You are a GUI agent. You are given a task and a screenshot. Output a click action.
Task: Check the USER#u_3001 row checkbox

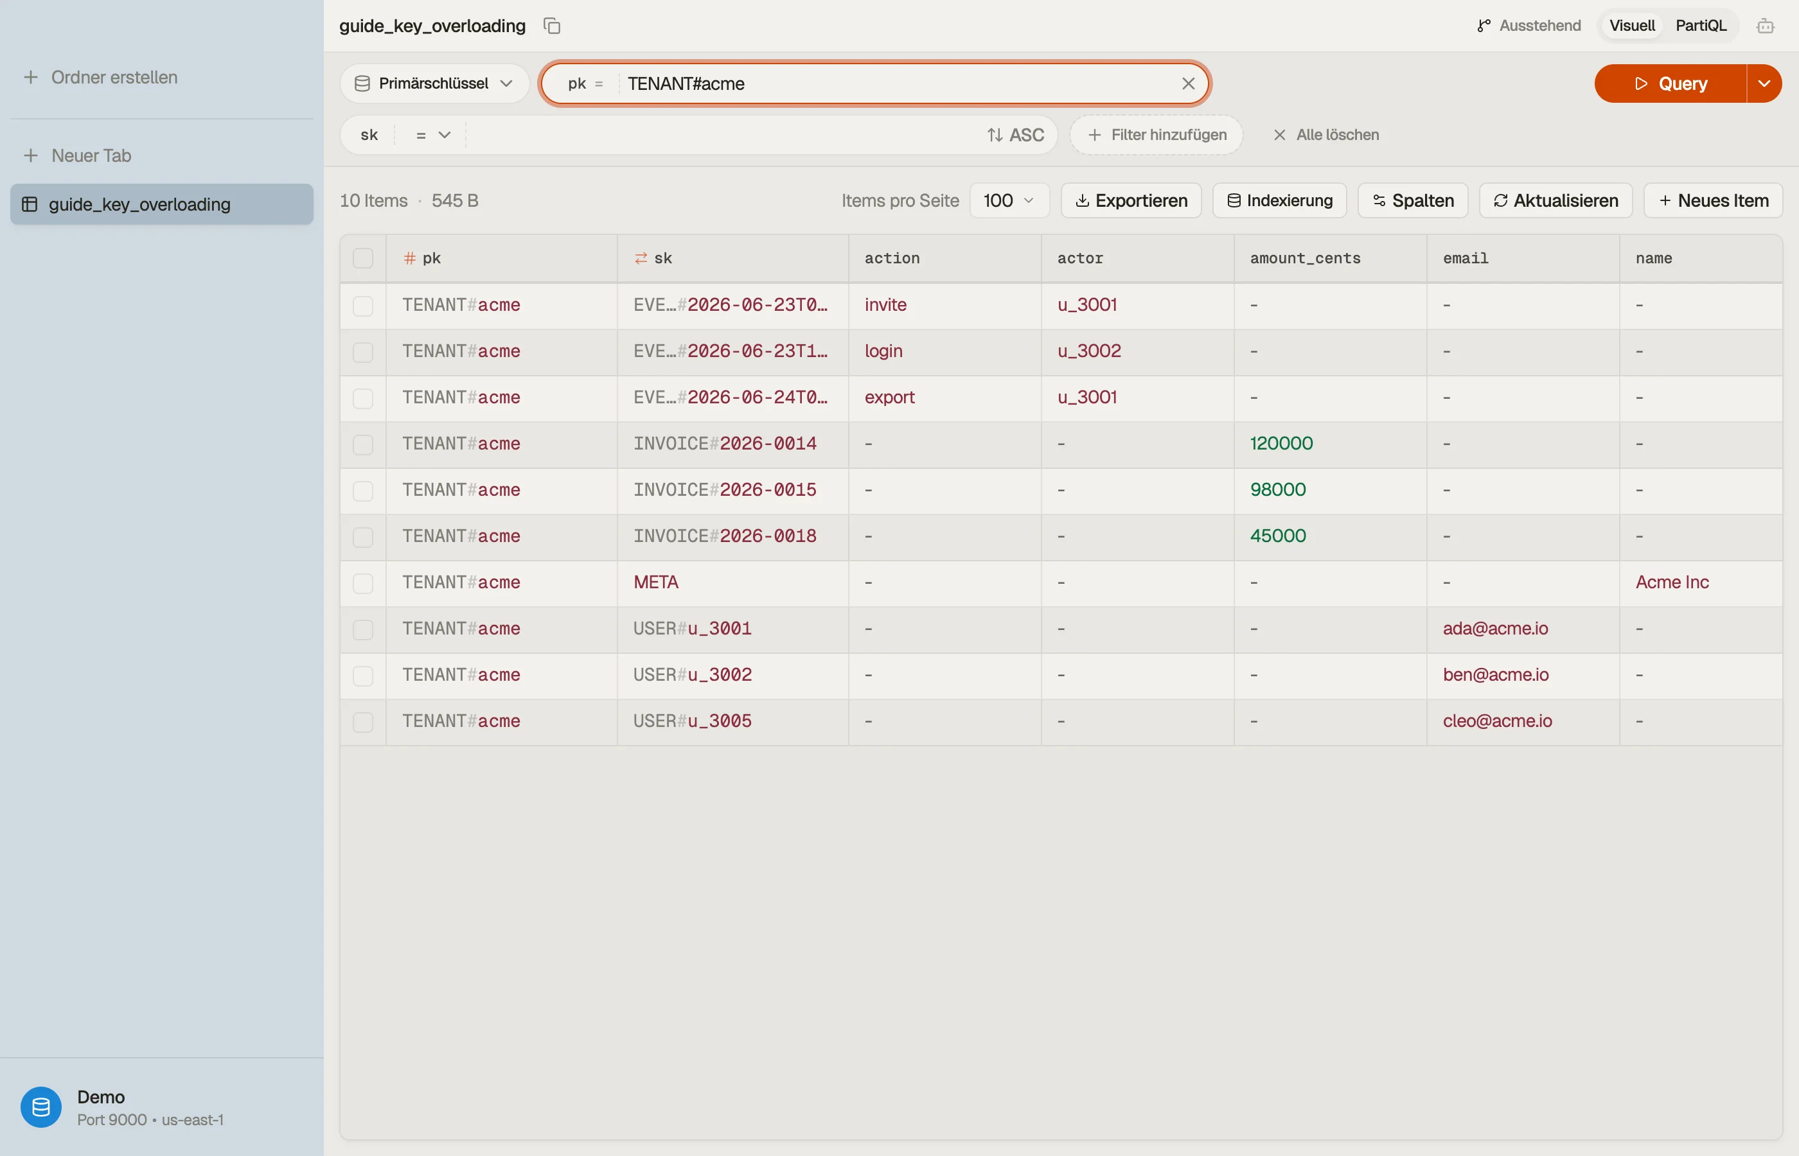pos(364,629)
